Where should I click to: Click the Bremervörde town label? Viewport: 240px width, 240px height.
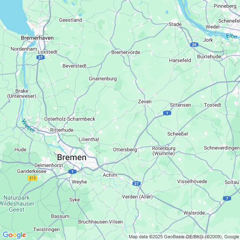click(x=126, y=52)
